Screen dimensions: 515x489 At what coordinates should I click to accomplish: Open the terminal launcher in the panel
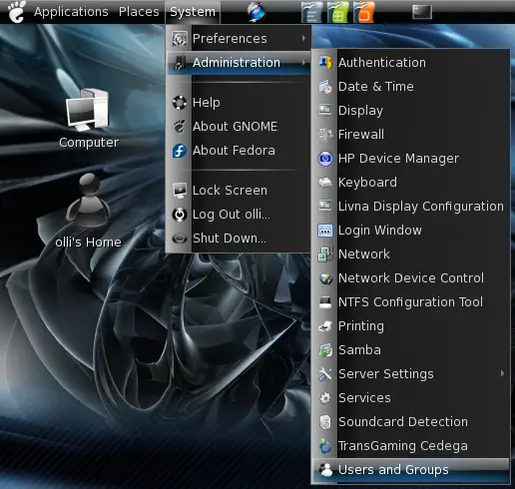422,12
